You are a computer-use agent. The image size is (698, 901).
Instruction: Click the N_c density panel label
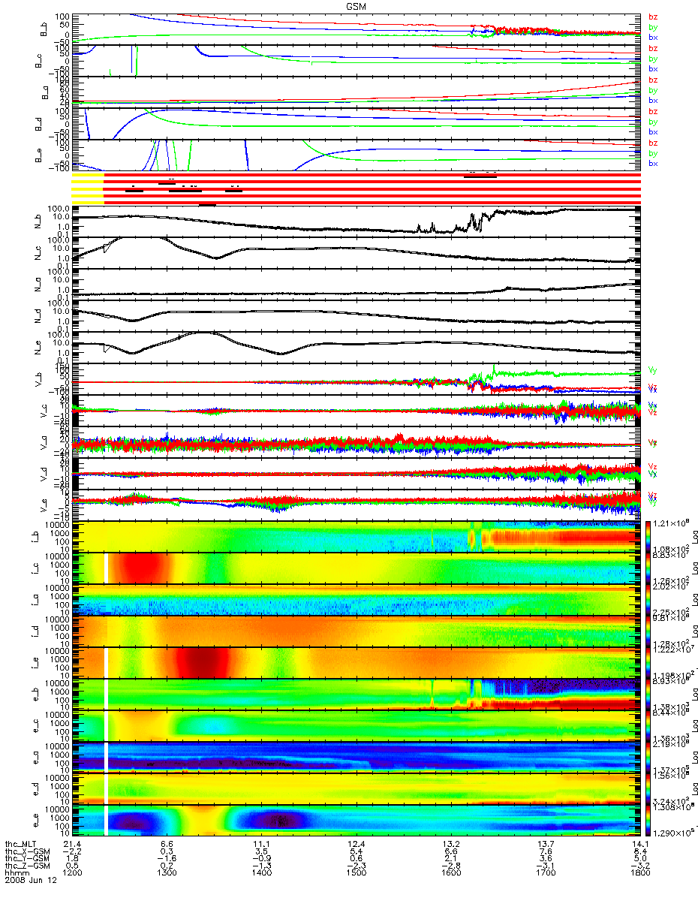click(x=36, y=252)
